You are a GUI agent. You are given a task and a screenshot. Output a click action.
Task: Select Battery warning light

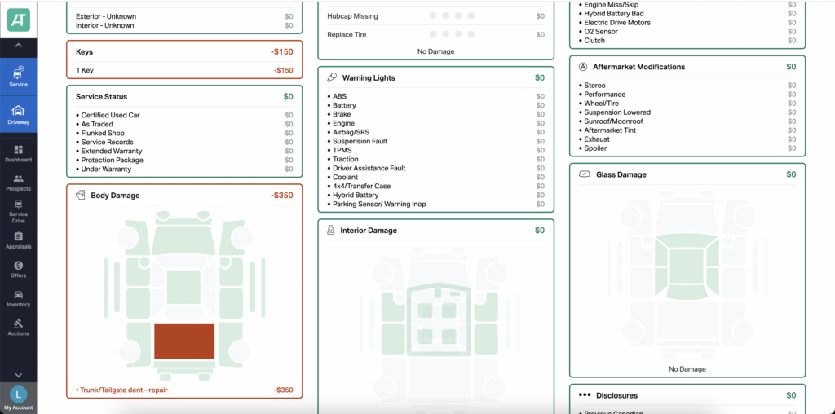(x=435, y=105)
